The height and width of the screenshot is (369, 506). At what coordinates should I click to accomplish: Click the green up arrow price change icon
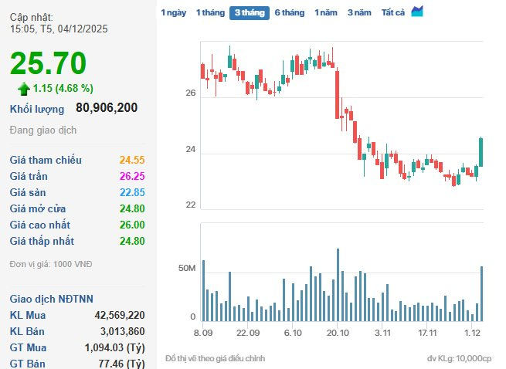pos(24,88)
